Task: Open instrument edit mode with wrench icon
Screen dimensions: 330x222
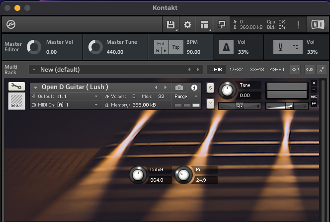Action: click(16, 86)
